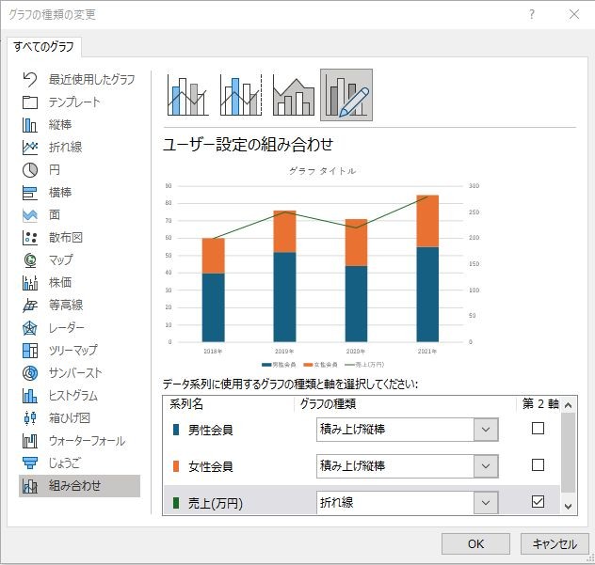Viewport: 595px width, 565px height.
Task: Enable secondary axis for 女性会員
Action: click(x=538, y=465)
